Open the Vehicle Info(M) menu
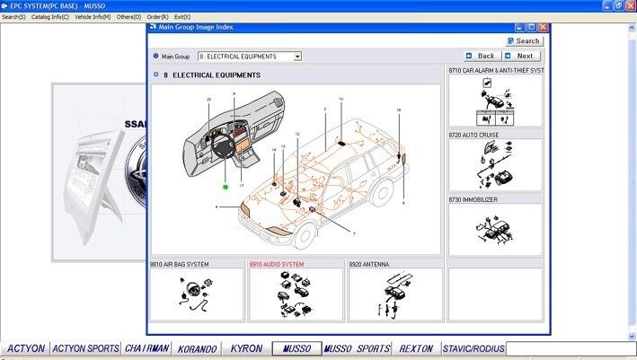637x360 pixels. pos(93,17)
